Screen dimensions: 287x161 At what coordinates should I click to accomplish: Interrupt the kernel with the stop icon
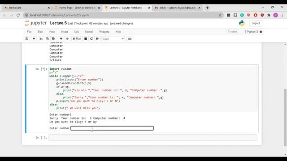86,39
